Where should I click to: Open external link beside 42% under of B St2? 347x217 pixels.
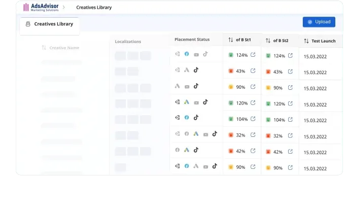290,152
